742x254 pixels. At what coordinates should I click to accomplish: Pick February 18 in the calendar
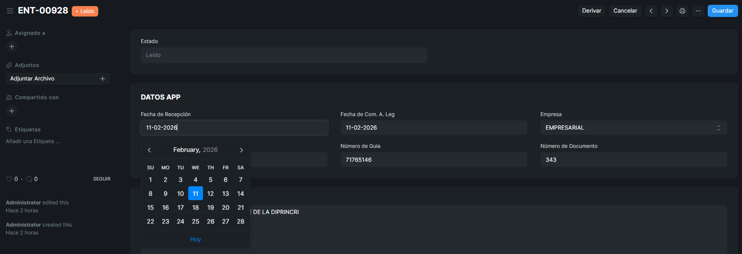pyautogui.click(x=196, y=207)
